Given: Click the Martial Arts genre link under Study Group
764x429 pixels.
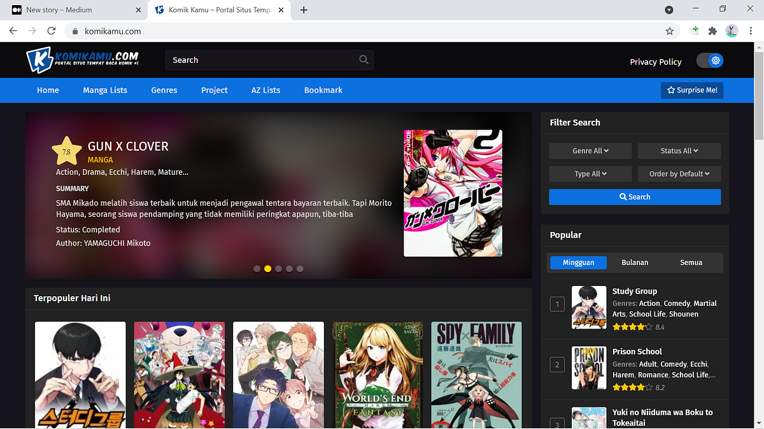Looking at the screenshot, I should point(665,309).
